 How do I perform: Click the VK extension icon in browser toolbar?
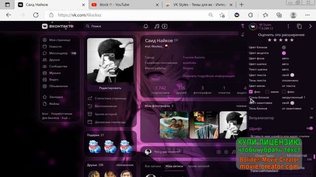point(237,15)
